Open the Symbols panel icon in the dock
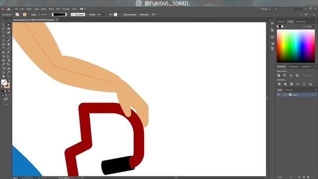318x179 pixels. (x=272, y=48)
